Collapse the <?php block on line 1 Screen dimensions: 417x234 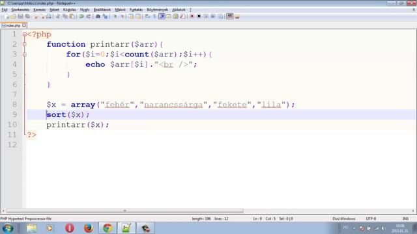pos(25,34)
